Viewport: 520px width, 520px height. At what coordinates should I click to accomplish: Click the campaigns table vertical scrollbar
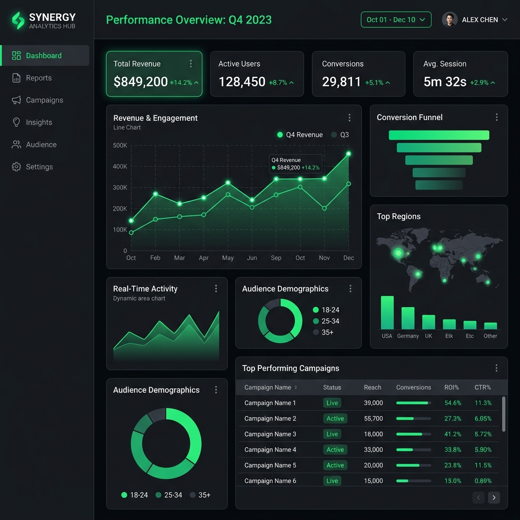point(503,414)
